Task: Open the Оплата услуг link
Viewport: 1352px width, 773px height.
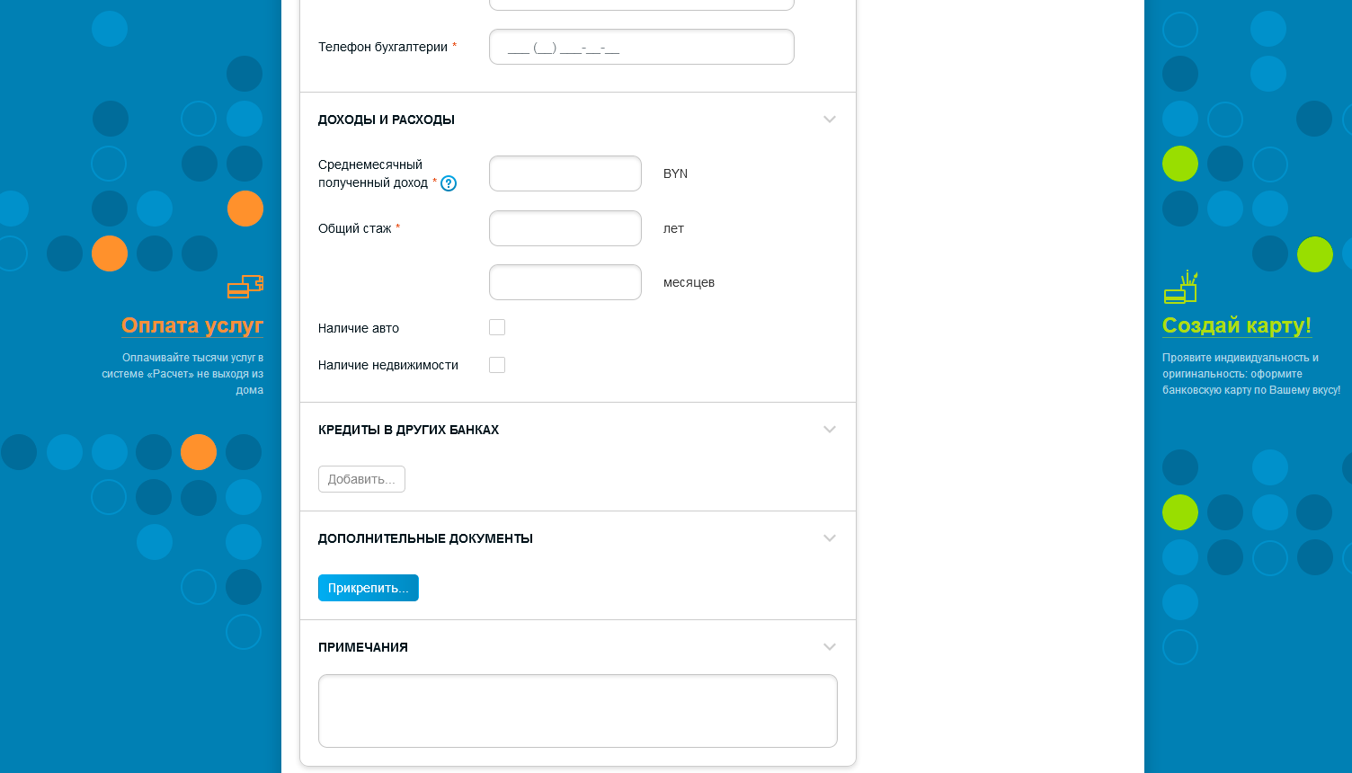Action: (x=192, y=325)
